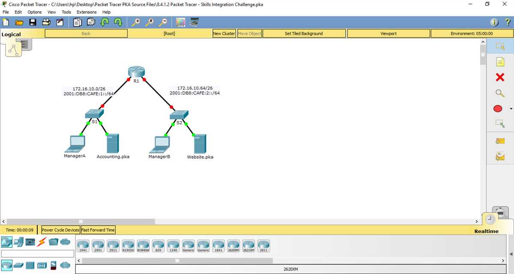Click the green Undo arrow
Viewport: 514px width, 274px height.
(x=105, y=22)
